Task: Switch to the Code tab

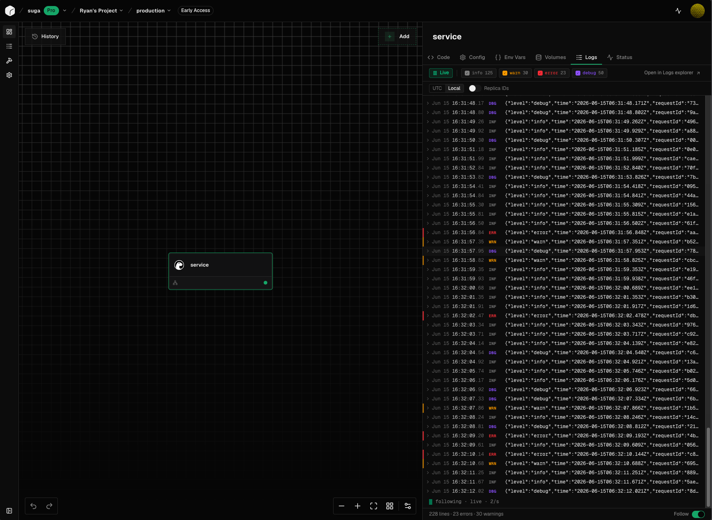Action: click(439, 57)
